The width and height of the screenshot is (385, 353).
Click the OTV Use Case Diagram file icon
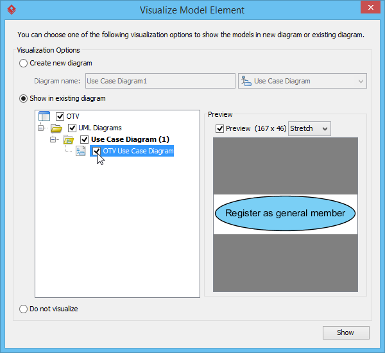tap(81, 151)
